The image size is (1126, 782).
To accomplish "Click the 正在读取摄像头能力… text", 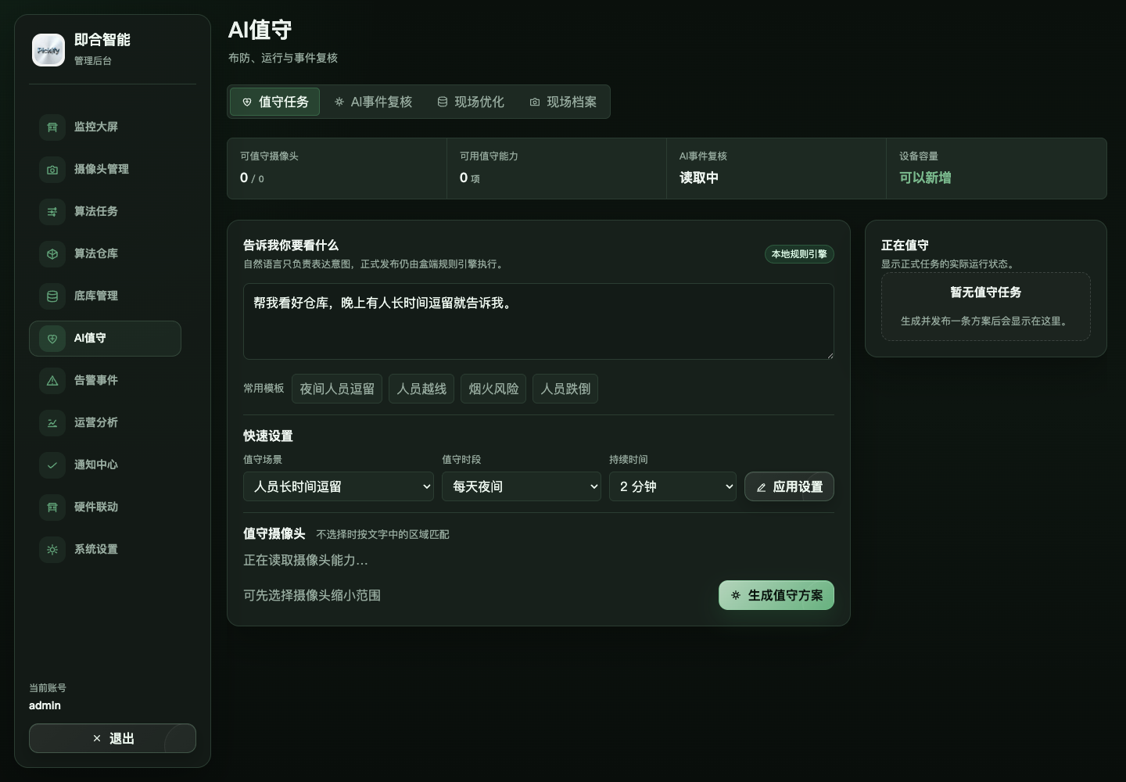I will pos(306,560).
